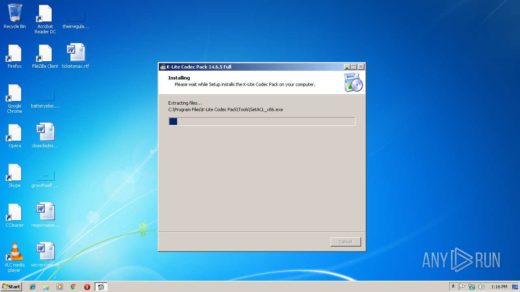Click the K-Lite title bar icon

[x=163, y=67]
